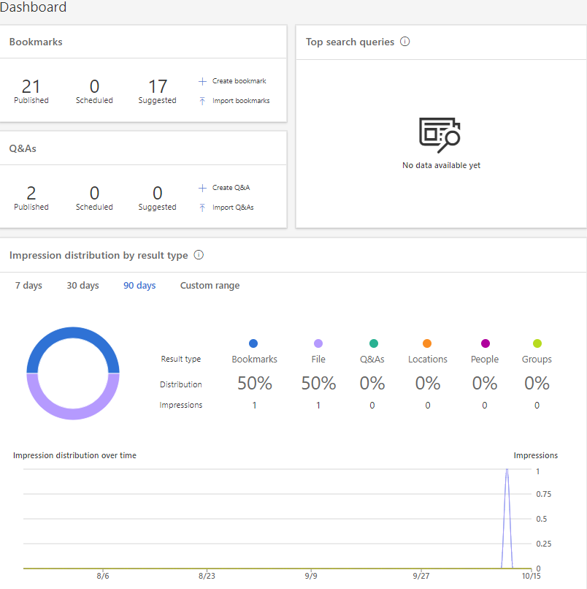Click the lime green Groups legend dot
The width and height of the screenshot is (587, 589).
(537, 343)
